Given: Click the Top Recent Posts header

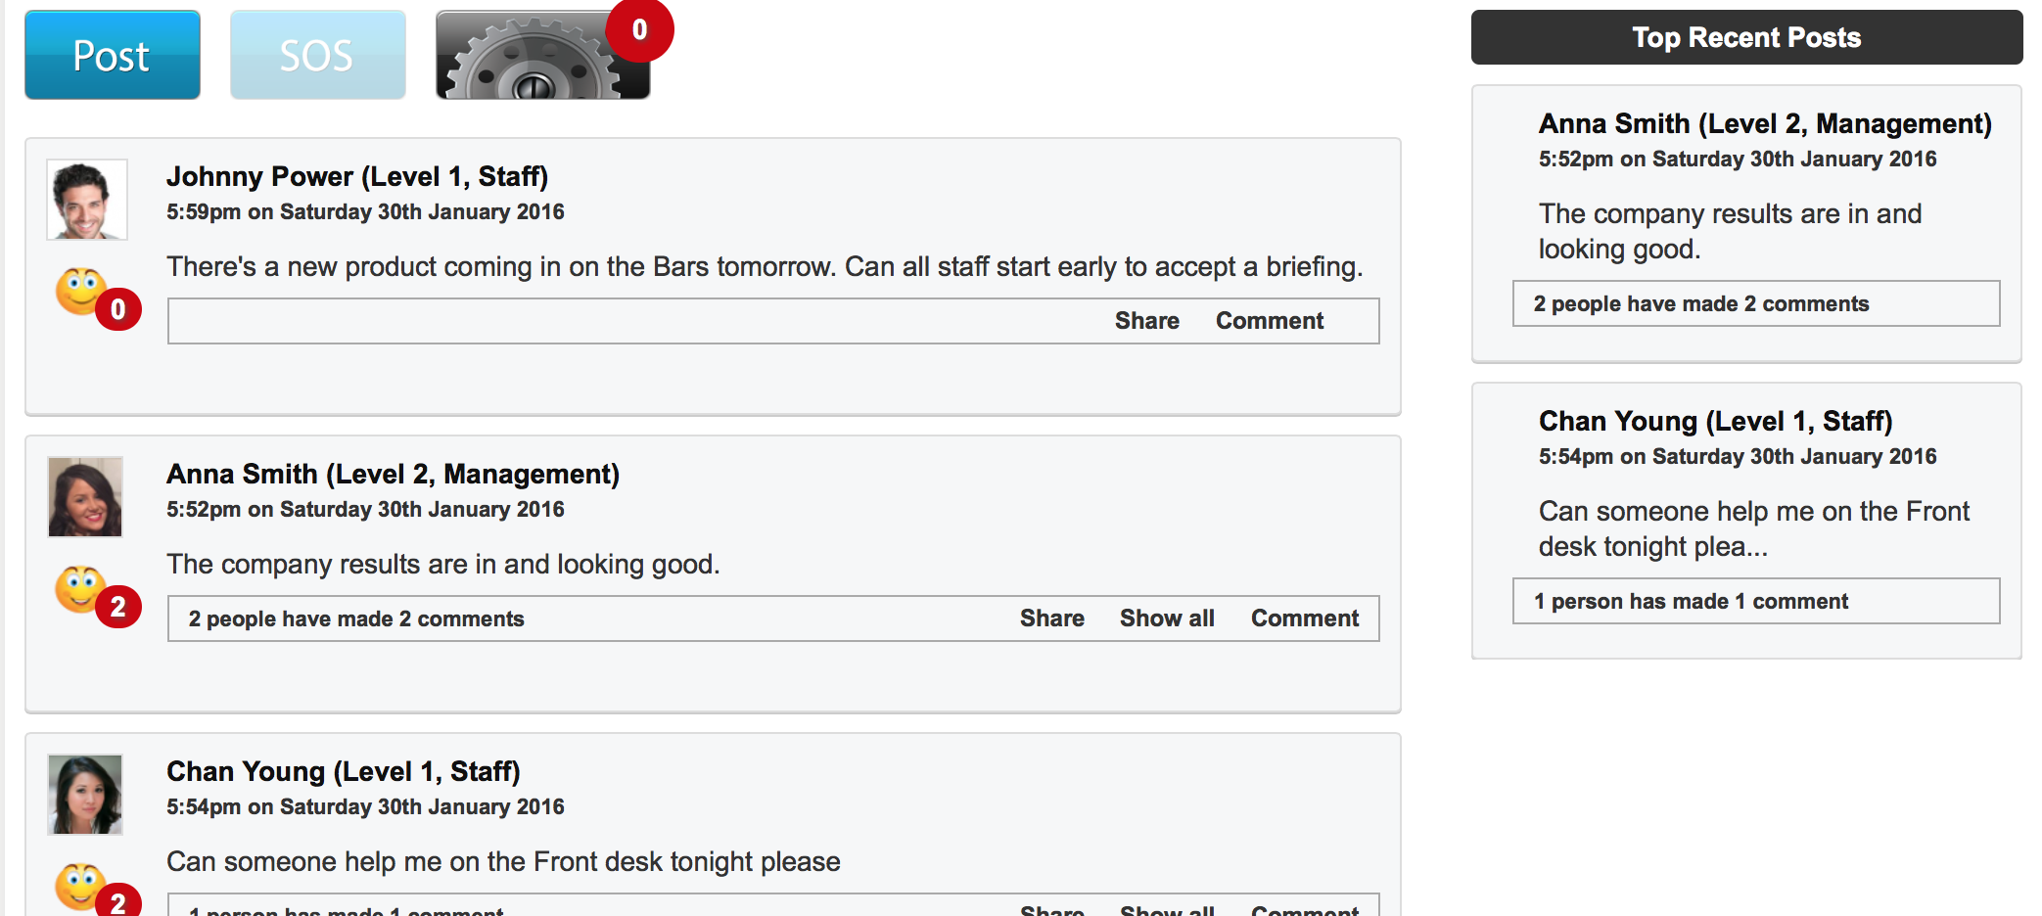Looking at the screenshot, I should coord(1746,37).
